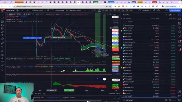Click the Оповещение alert button
This screenshot has width=182, height=102.
(58, 10)
